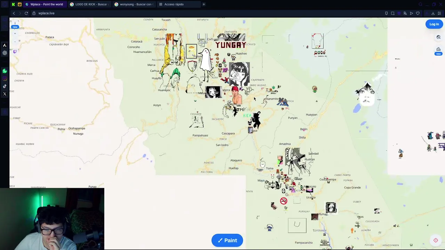The image size is (445, 250).
Task: Click the Ocshapampa map label
Action: [x=77, y=128]
